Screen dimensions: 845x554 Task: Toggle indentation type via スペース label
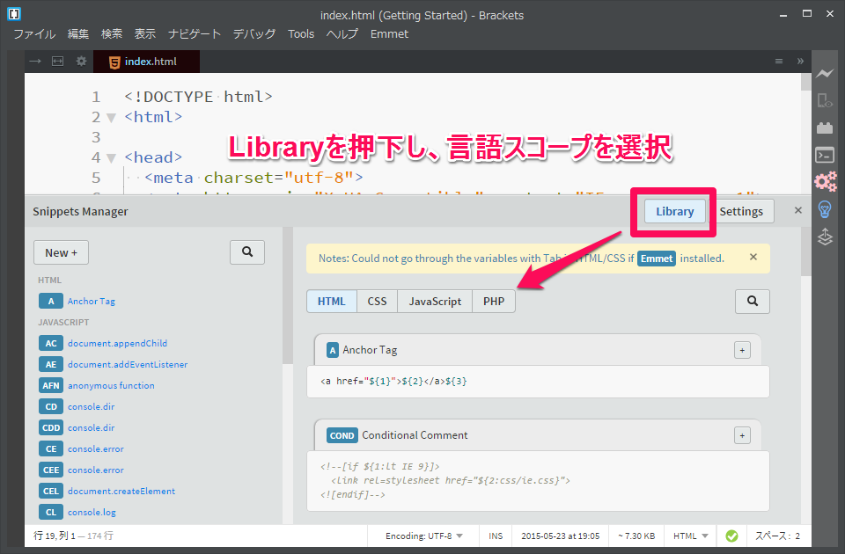click(773, 536)
